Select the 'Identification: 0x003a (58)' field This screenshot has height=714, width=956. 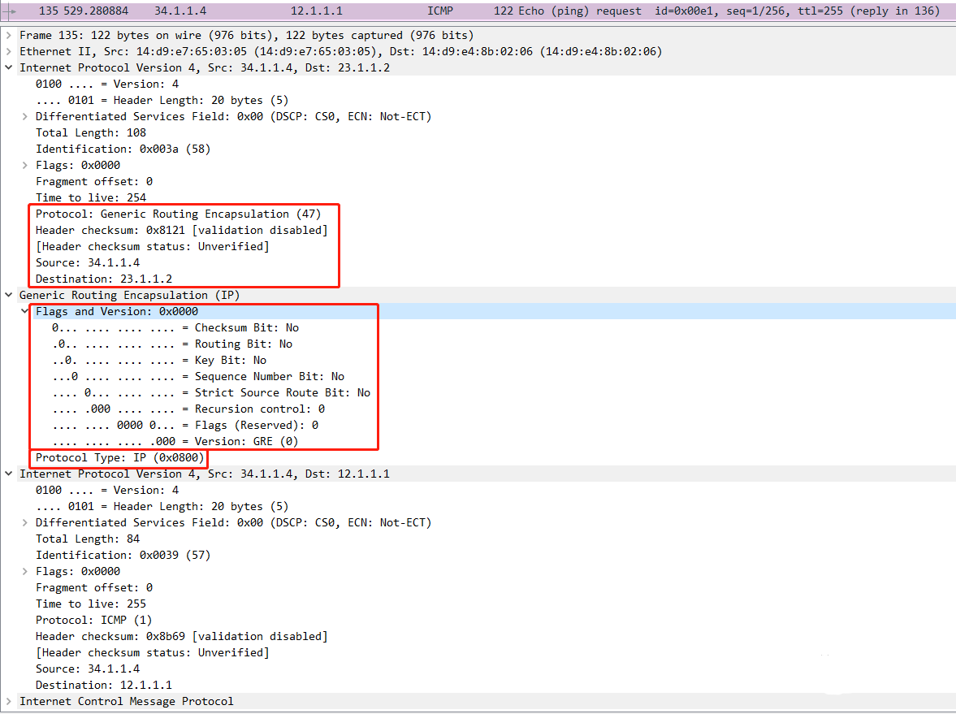click(x=123, y=149)
